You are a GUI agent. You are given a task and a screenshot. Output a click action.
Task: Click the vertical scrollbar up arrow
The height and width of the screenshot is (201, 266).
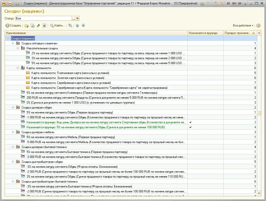tap(259, 33)
